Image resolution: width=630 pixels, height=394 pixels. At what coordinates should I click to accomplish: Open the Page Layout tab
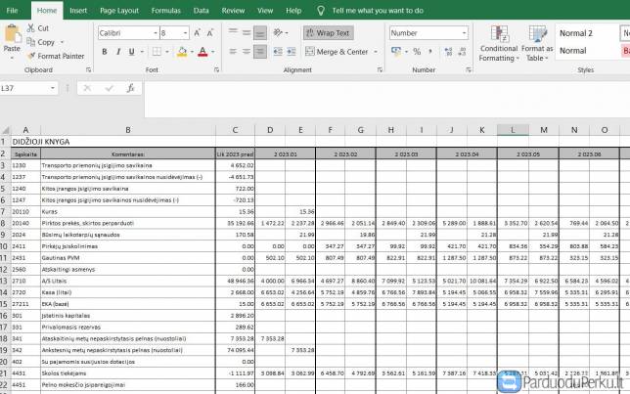(118, 10)
